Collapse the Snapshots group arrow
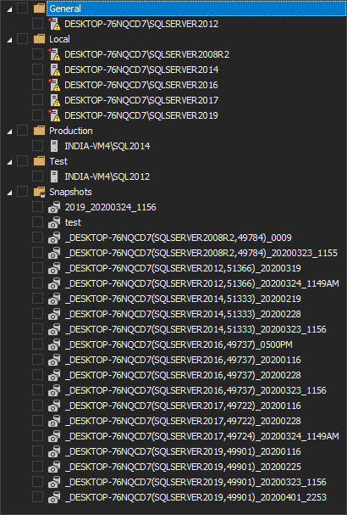 [9, 193]
